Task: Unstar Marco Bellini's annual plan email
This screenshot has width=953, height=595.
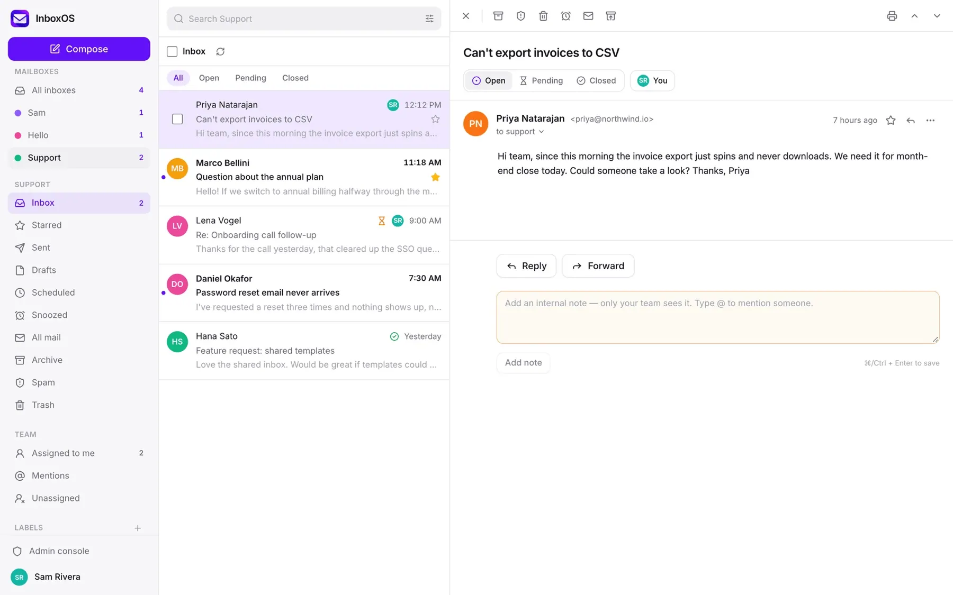Action: click(435, 177)
